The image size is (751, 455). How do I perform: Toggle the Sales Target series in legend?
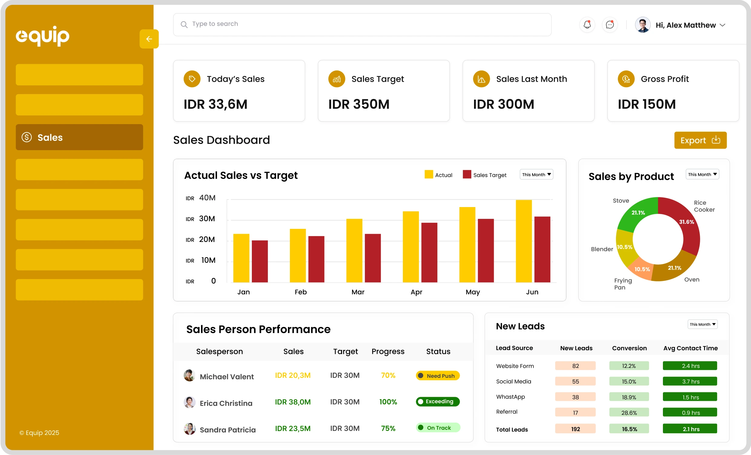click(485, 174)
